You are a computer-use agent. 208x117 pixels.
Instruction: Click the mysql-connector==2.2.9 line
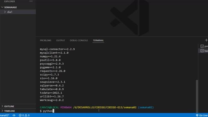click(57, 49)
